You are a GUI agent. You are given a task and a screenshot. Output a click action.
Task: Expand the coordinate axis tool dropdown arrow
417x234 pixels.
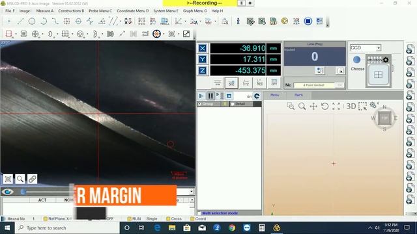185,21
